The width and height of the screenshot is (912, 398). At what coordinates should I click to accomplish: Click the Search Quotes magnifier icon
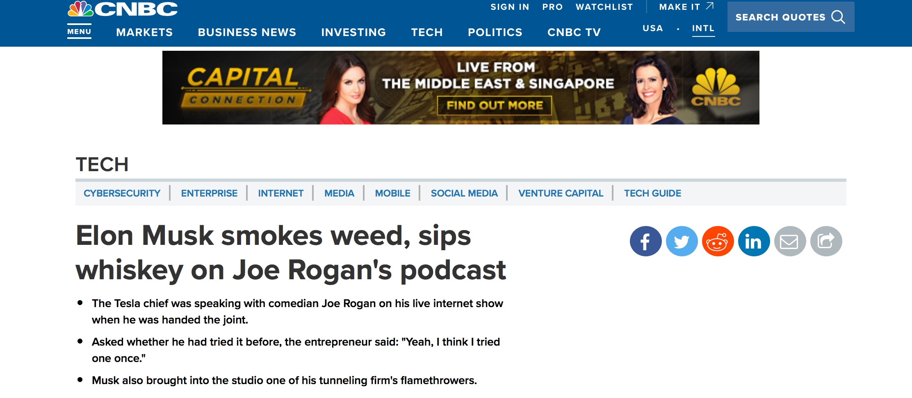[838, 17]
